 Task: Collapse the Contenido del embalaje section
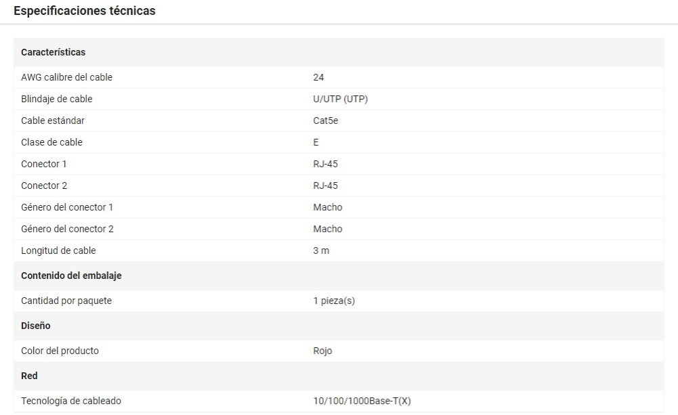71,276
